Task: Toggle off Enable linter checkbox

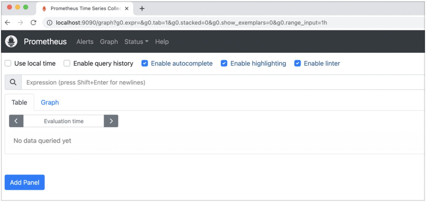Action: (x=297, y=63)
